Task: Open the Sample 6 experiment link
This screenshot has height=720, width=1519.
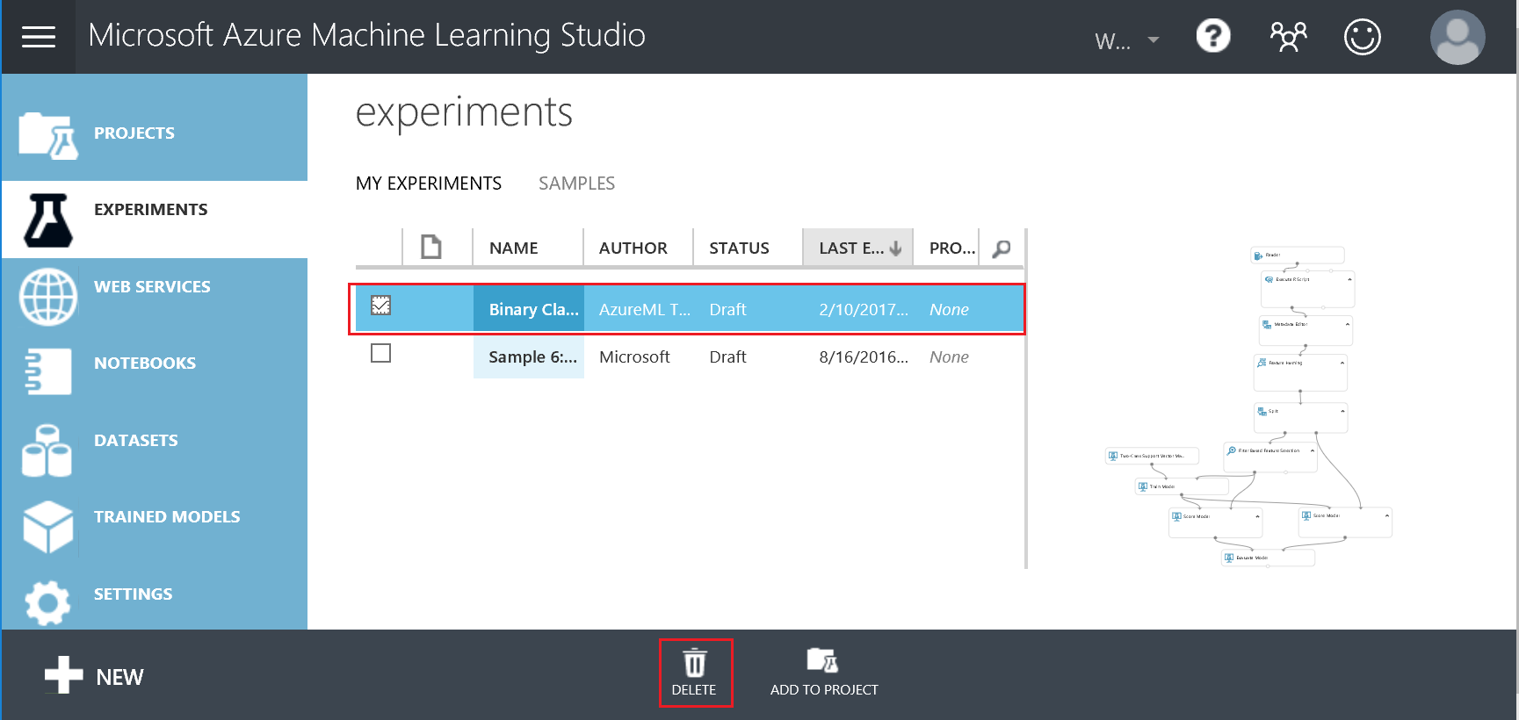Action: point(532,357)
